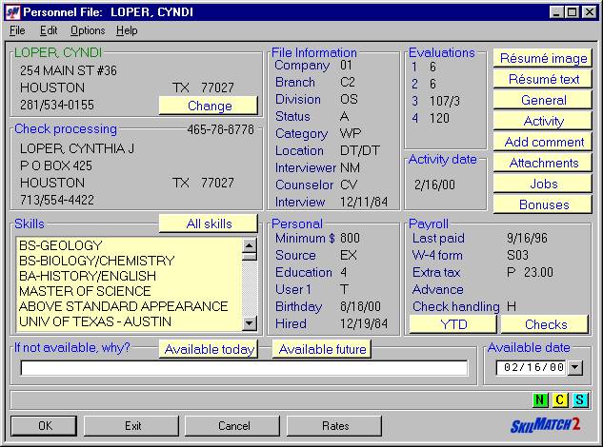The width and height of the screenshot is (603, 447).
Task: Click the 'If not available, why?' text field
Action: (244, 368)
